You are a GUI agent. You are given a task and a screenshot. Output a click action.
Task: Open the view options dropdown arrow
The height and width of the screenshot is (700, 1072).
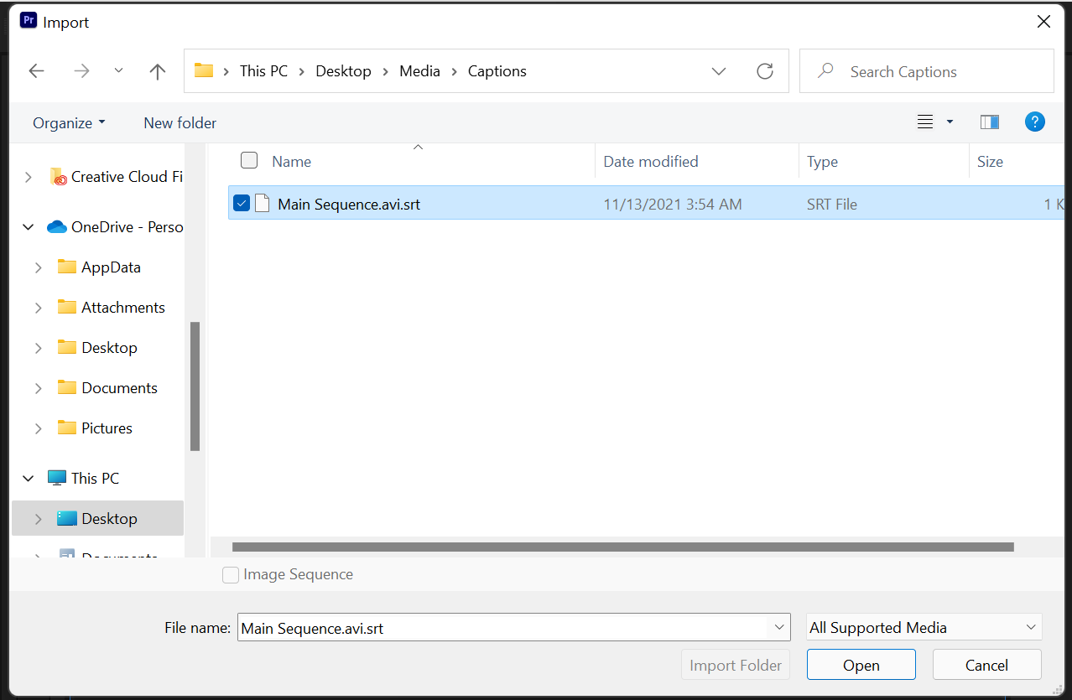950,122
